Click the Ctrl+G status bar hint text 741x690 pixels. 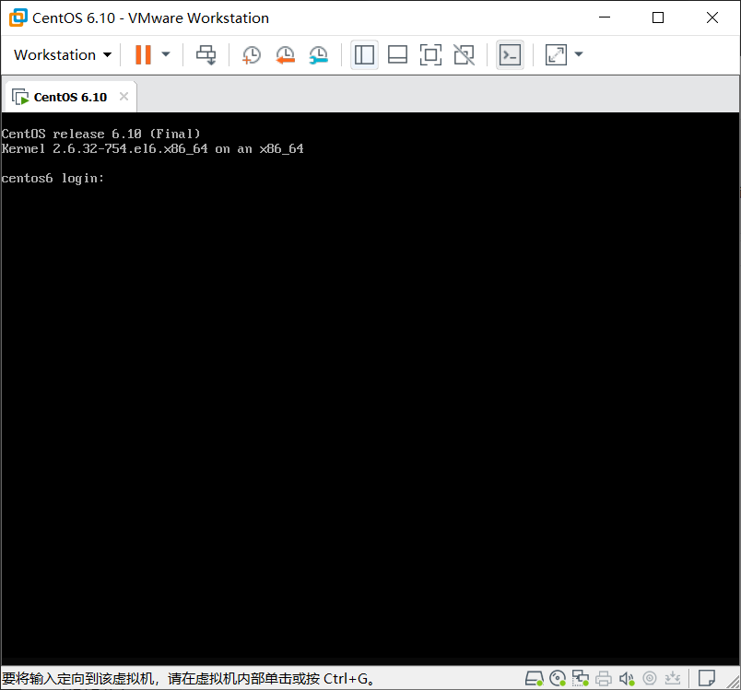click(189, 679)
